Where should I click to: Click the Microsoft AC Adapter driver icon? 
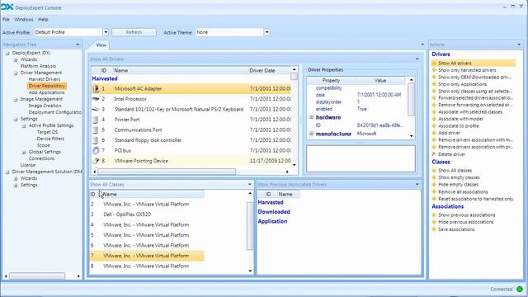pyautogui.click(x=96, y=88)
